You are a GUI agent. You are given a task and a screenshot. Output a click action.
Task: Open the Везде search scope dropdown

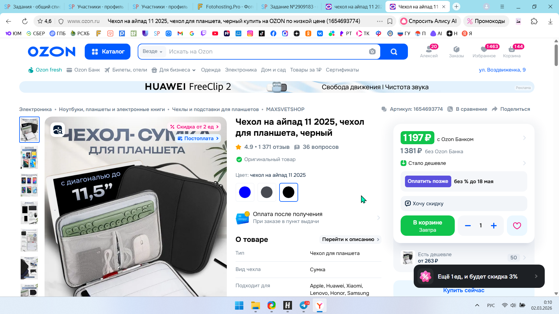coord(152,51)
